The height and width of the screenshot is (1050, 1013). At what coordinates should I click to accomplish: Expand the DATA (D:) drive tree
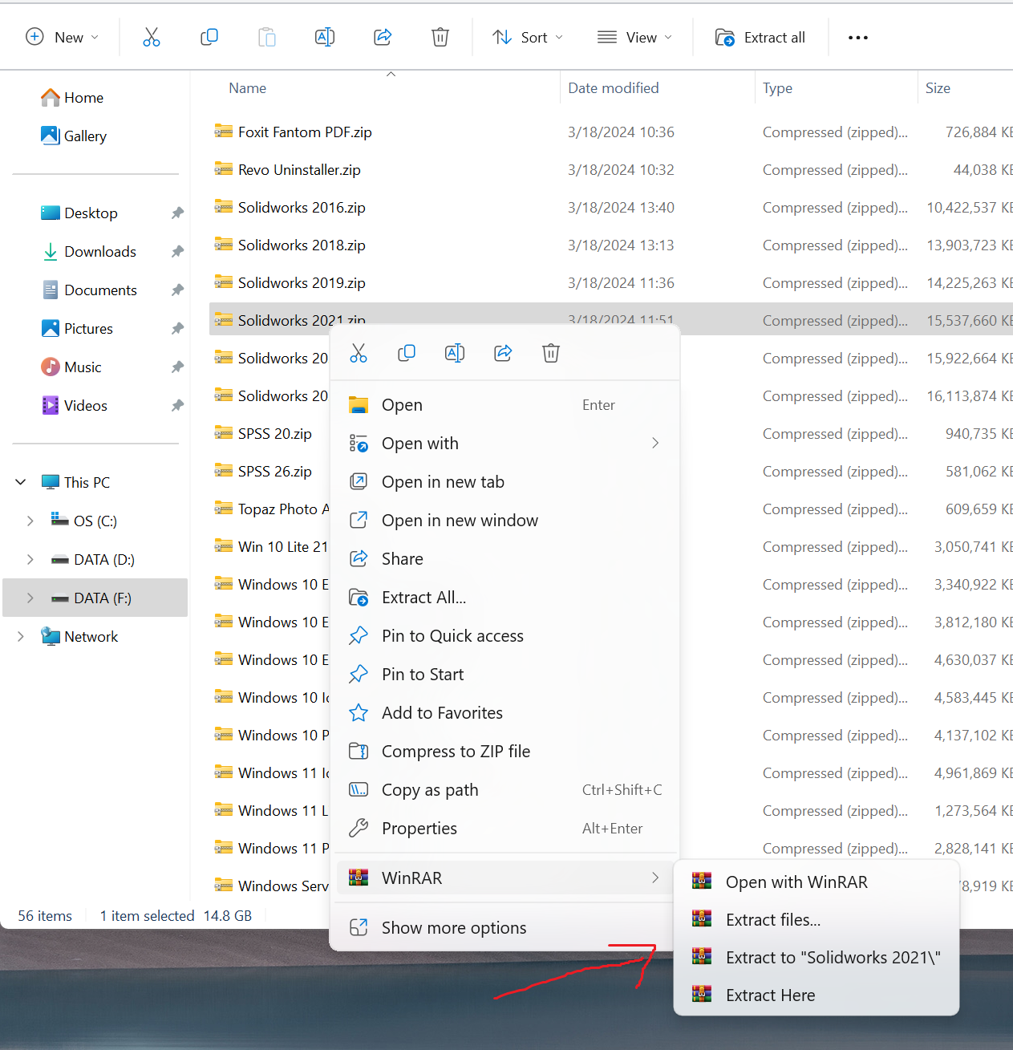30,560
